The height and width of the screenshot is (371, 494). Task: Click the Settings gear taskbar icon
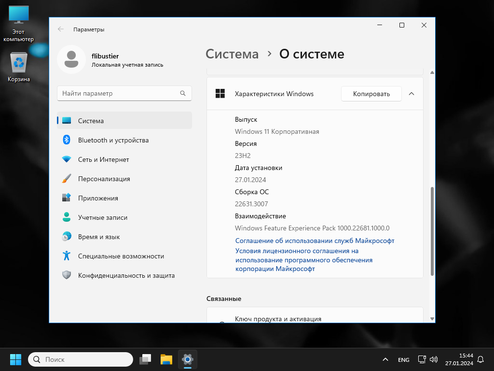pyautogui.click(x=188, y=359)
